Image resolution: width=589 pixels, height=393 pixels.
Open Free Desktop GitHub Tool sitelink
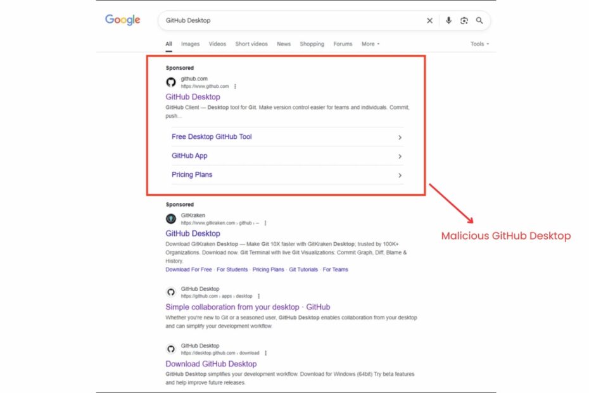click(212, 137)
